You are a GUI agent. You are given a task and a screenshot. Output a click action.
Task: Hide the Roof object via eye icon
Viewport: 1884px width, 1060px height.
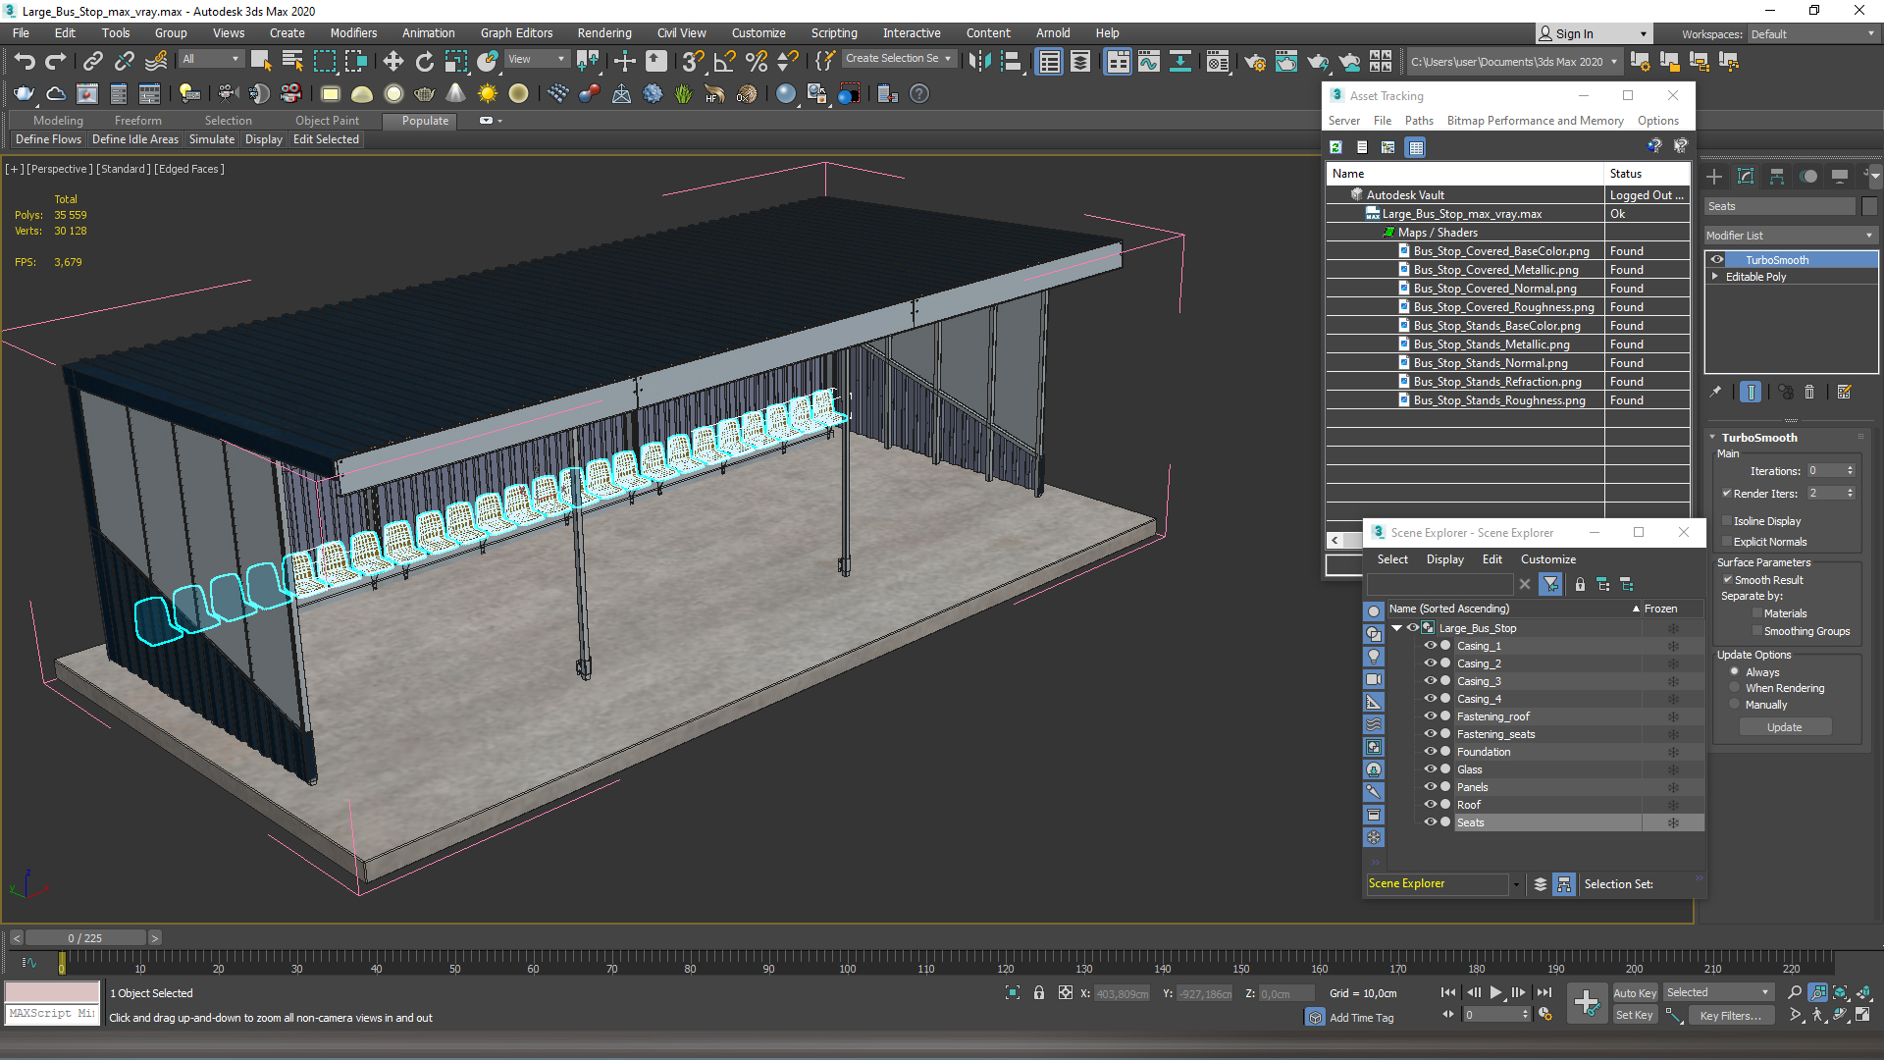tap(1431, 805)
